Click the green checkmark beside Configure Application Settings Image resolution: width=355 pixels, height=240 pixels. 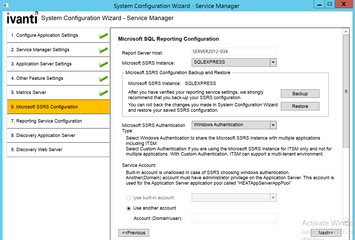click(x=103, y=36)
